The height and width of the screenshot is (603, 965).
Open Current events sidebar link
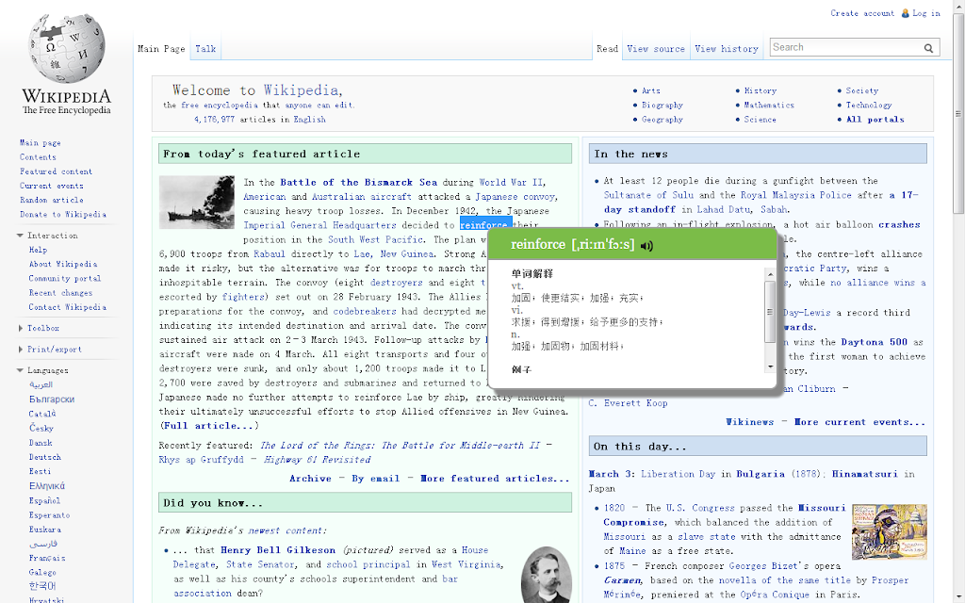click(x=52, y=186)
